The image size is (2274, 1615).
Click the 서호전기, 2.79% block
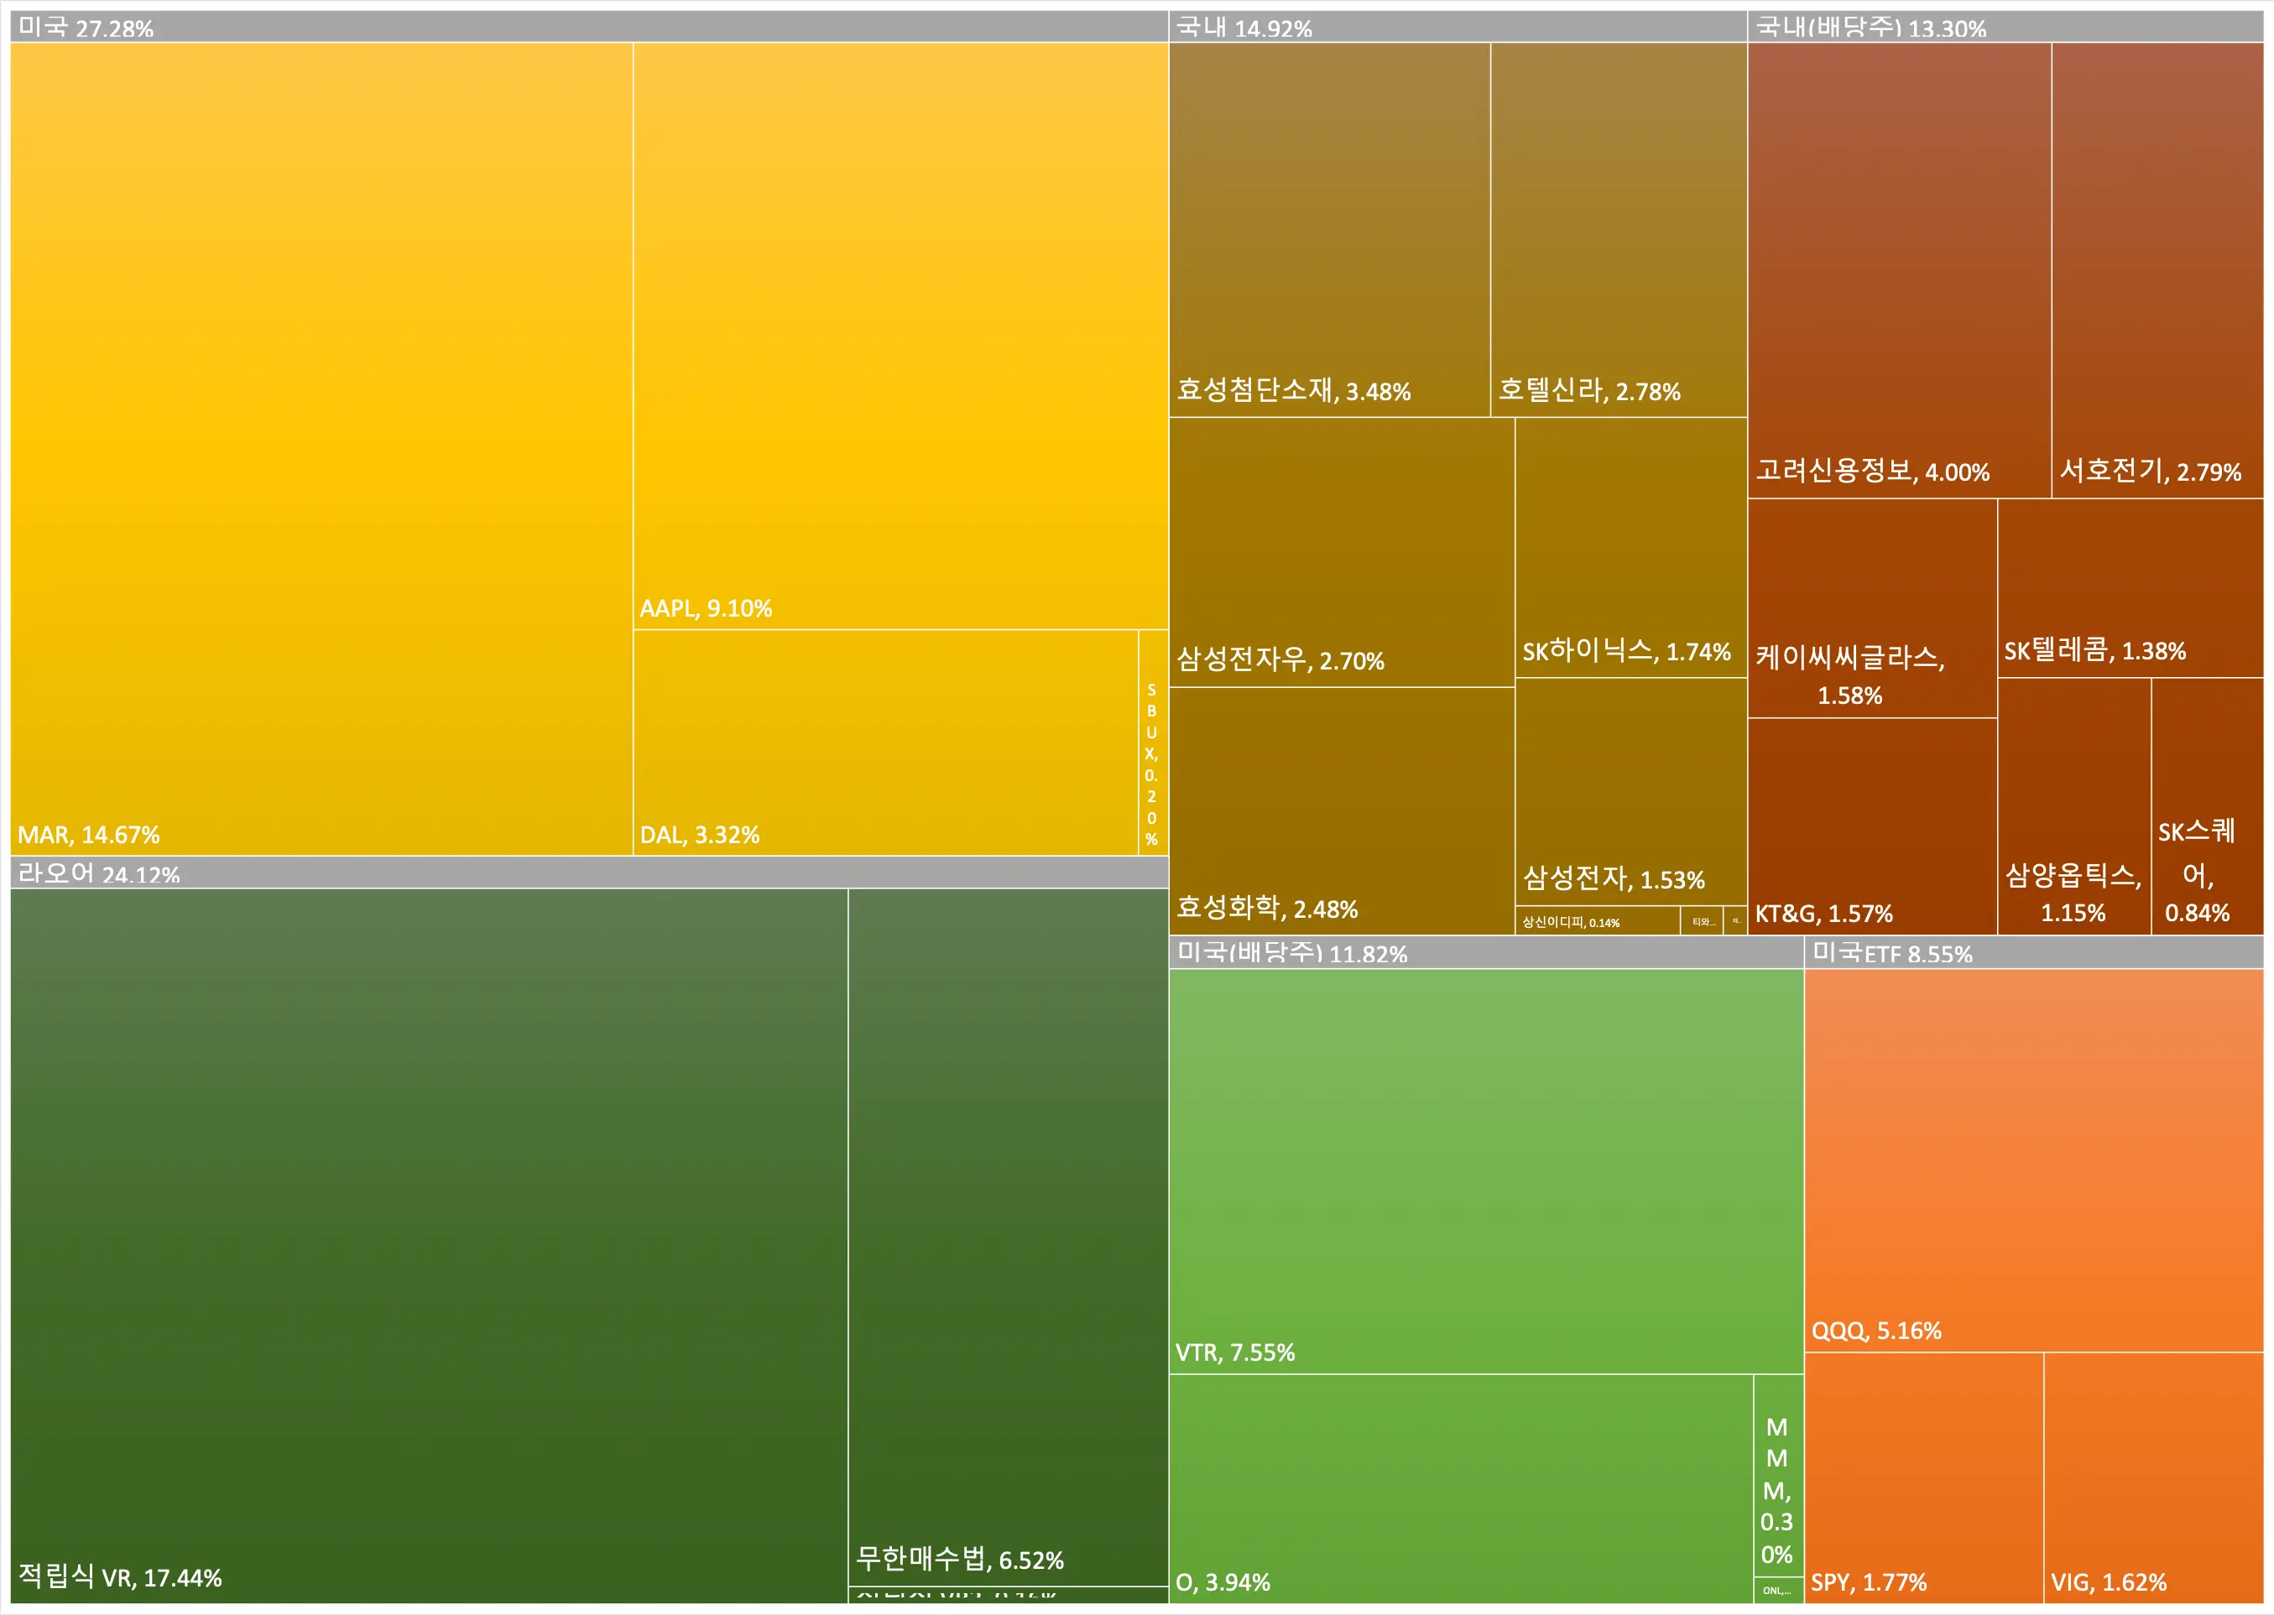pos(2157,270)
